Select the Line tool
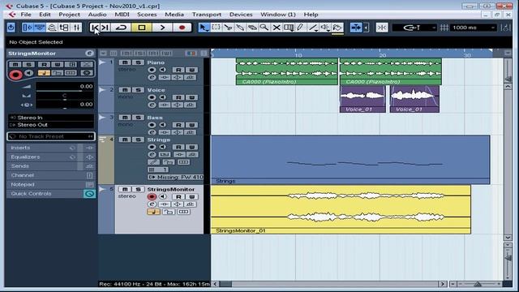 (313, 28)
